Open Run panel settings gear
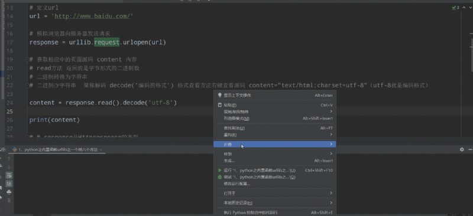 [462, 149]
